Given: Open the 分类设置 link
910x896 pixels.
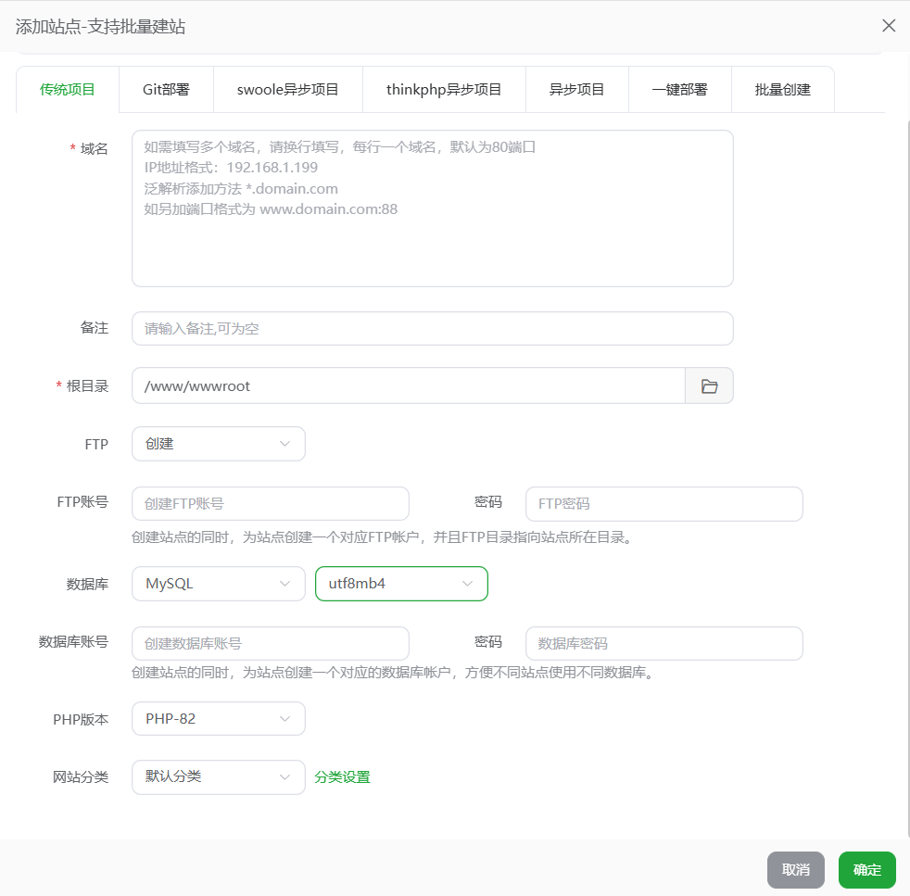Looking at the screenshot, I should 342,777.
